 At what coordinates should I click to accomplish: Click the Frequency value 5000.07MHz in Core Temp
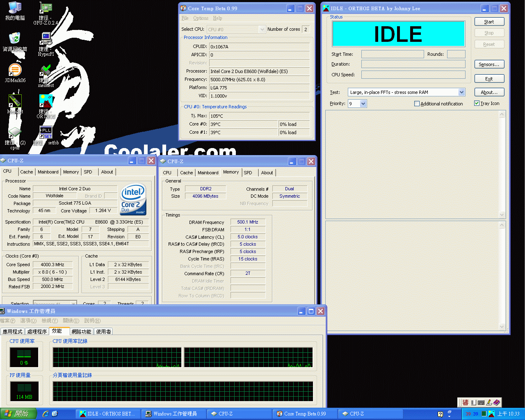(259, 80)
